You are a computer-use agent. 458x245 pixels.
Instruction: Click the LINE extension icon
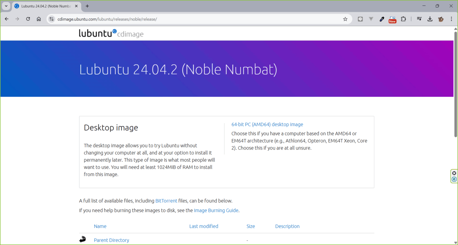360,19
